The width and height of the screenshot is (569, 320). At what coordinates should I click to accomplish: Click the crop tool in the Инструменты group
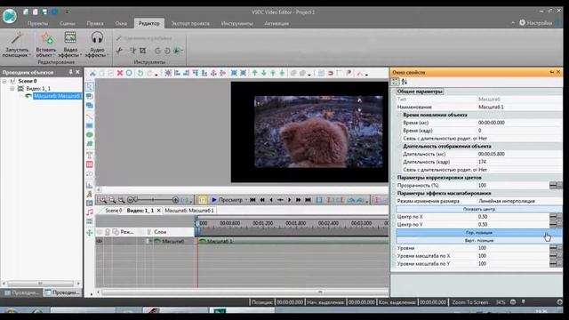(x=143, y=51)
